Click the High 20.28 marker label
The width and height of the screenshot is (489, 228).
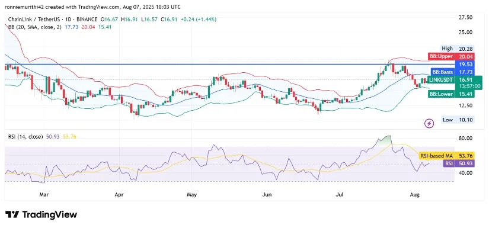458,49
